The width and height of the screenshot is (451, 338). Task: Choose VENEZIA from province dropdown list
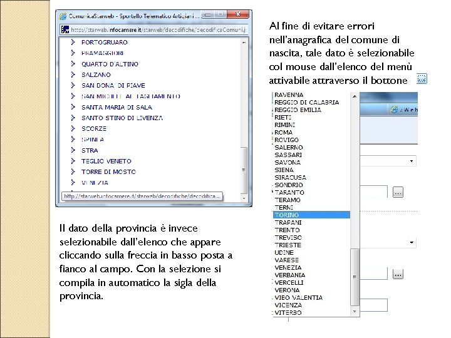click(288, 267)
